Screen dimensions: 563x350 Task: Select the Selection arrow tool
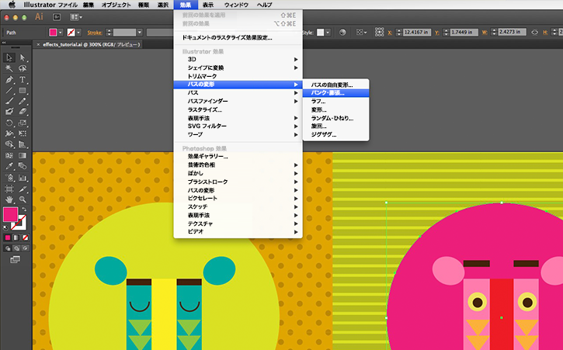pos(9,57)
